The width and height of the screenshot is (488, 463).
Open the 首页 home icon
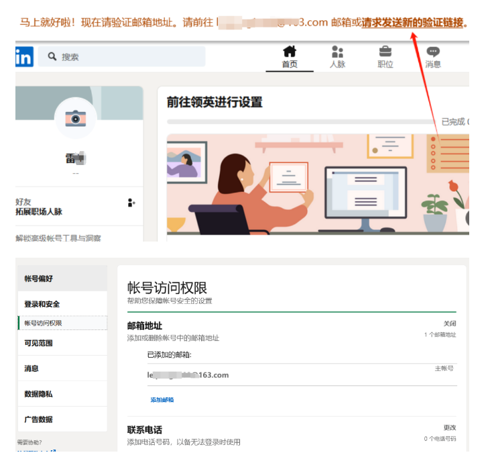tap(290, 52)
